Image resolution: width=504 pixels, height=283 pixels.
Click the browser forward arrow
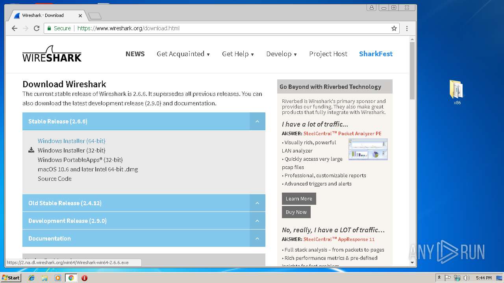pyautogui.click(x=26, y=28)
